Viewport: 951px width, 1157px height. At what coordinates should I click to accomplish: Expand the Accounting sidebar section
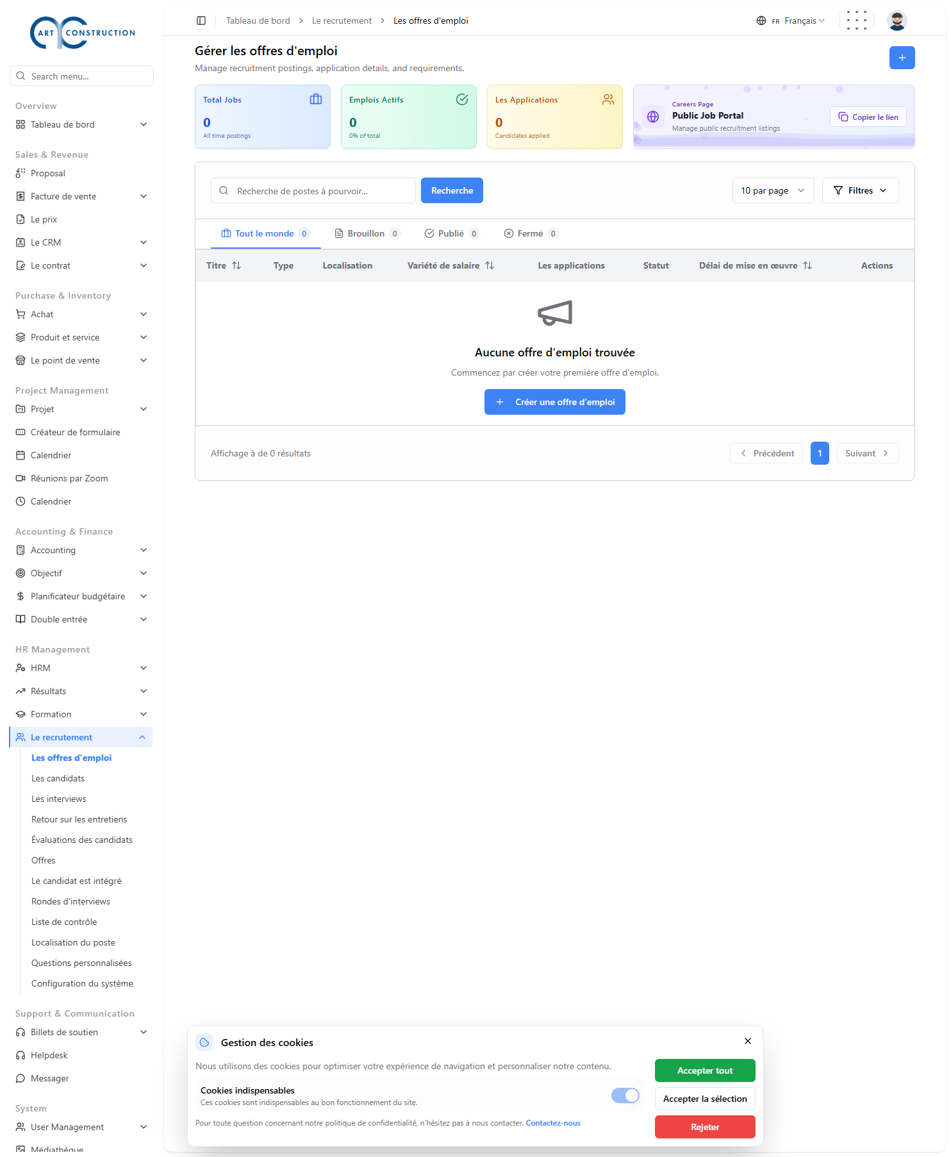pos(81,550)
